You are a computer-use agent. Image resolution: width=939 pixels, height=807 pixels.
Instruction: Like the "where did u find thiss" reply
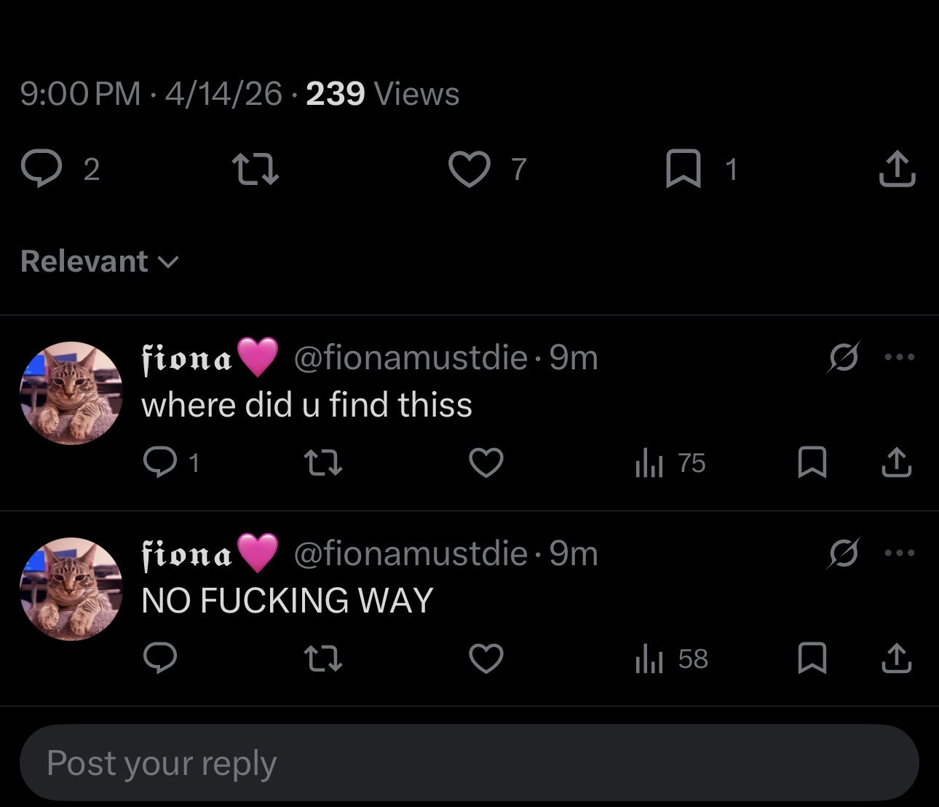tap(486, 462)
